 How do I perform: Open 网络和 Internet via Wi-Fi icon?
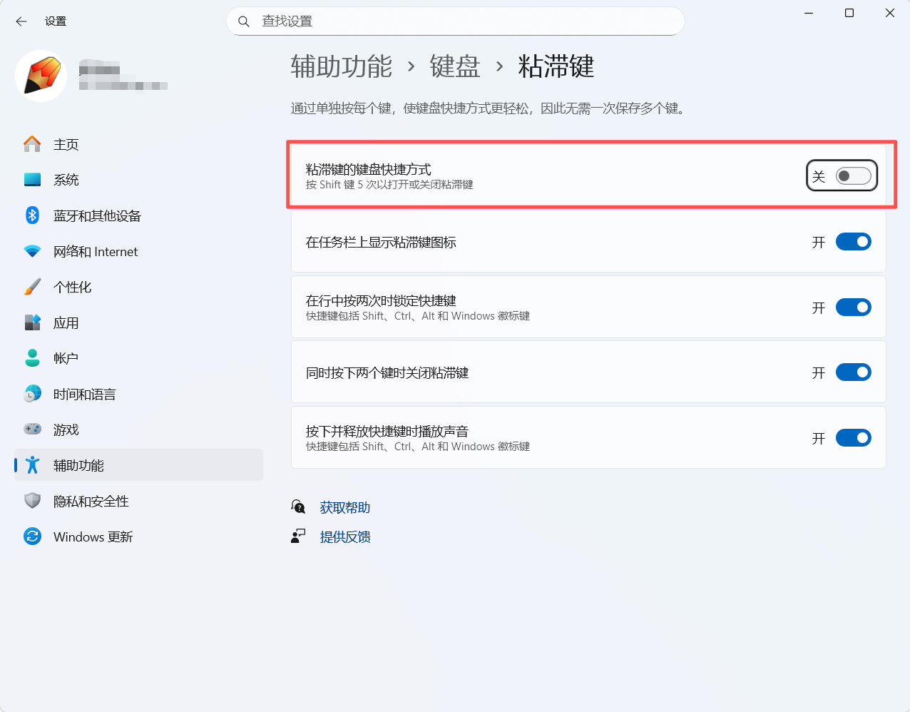[32, 251]
